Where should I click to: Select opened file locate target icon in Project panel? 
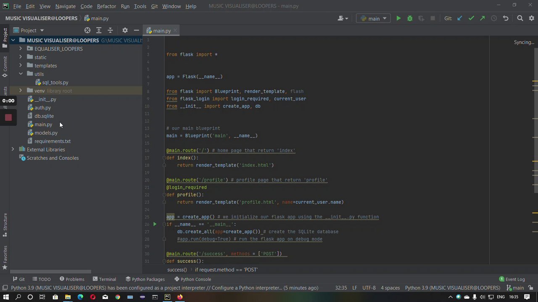pyautogui.click(x=87, y=30)
